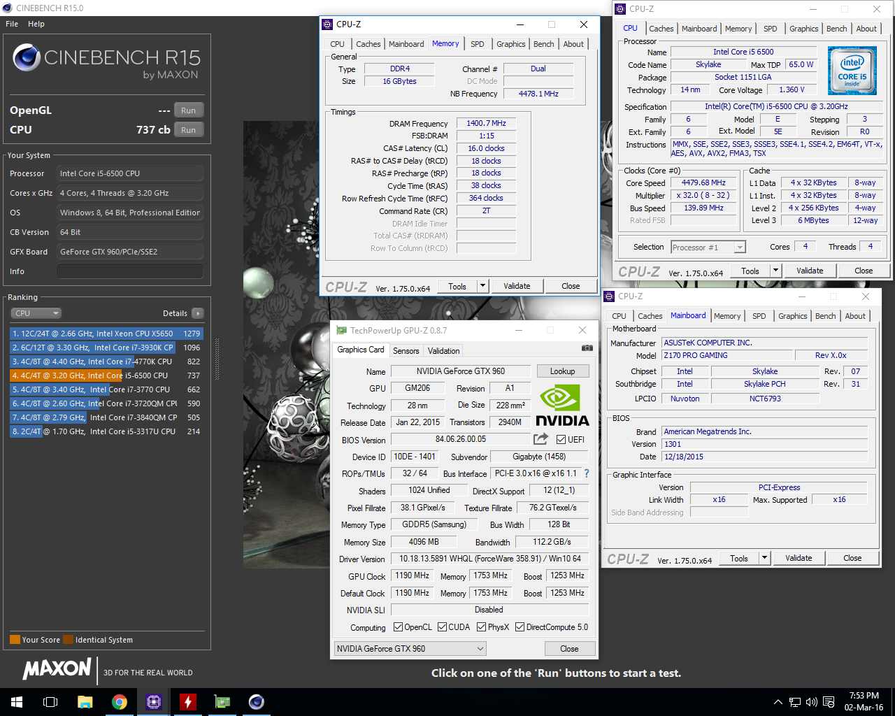Image resolution: width=895 pixels, height=716 pixels.
Task: Click the Cinebench R15 logo sphere
Action: 26,57
